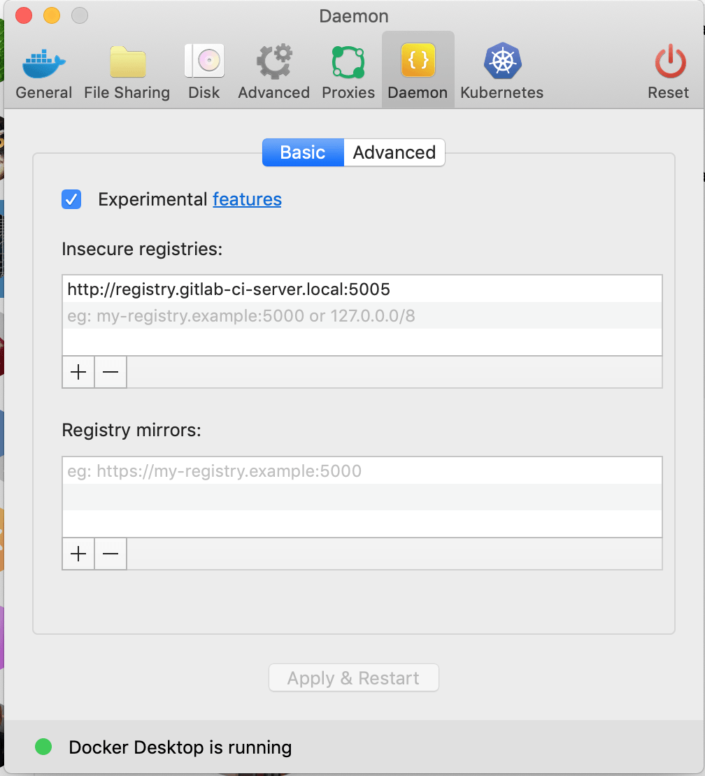Viewport: 705px width, 776px height.
Task: Toggle the Experimental features checkbox
Action: coord(71,199)
